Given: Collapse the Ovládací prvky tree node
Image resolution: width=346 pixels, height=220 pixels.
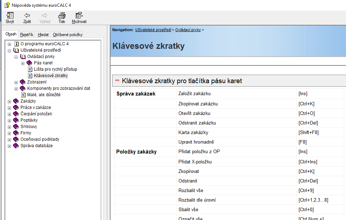Looking at the screenshot, I should pos(16,57).
